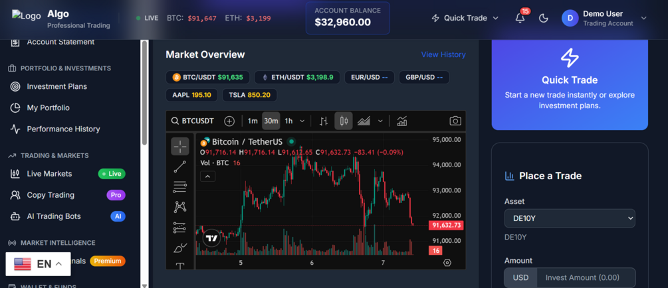Image resolution: width=668 pixels, height=288 pixels.
Task: Take a chart snapshot with camera icon
Action: (x=455, y=121)
